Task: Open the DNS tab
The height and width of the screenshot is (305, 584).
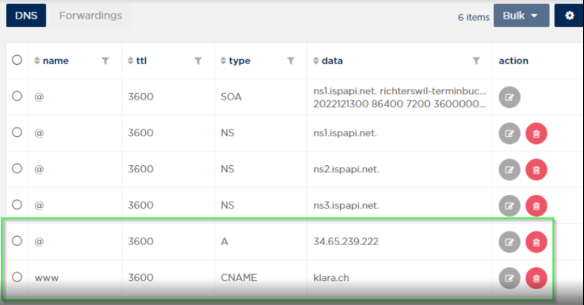Action: pos(26,15)
